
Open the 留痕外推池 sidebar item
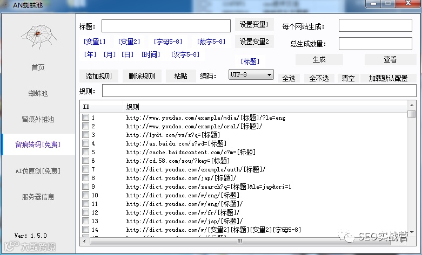pyautogui.click(x=38, y=119)
